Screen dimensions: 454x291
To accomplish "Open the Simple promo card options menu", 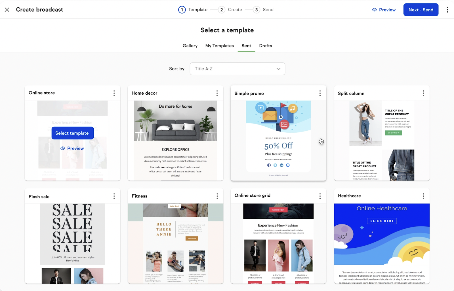I will pyautogui.click(x=320, y=93).
